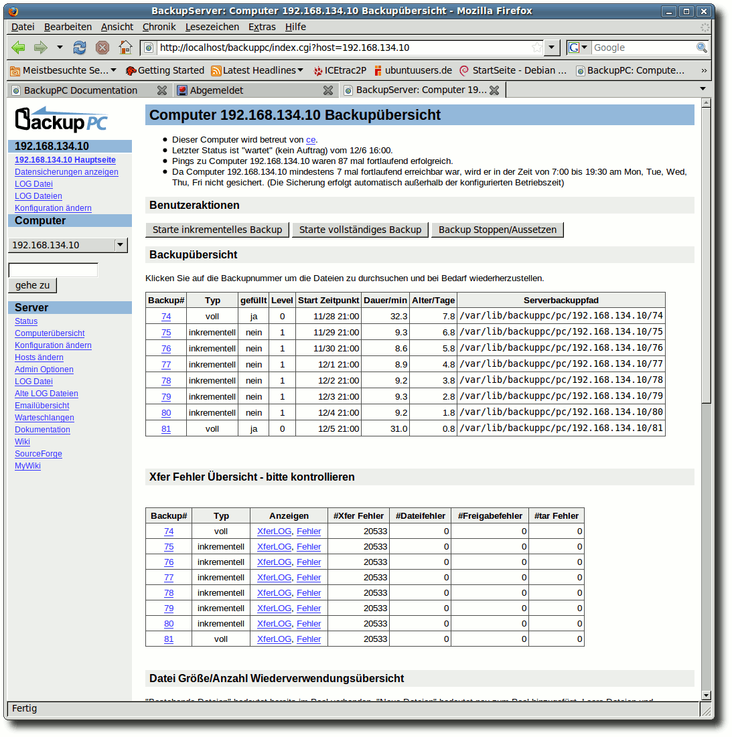This screenshot has height=737, width=732.
Task: Open the Server Status link
Action: [26, 321]
